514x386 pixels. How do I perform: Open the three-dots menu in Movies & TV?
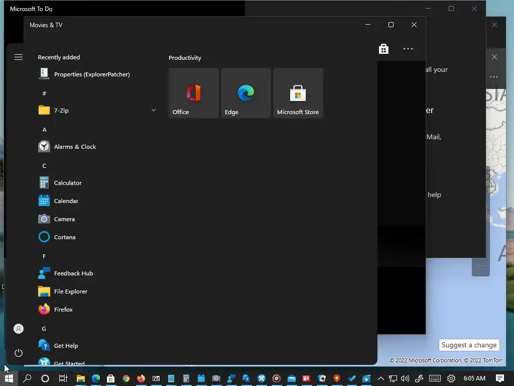click(408, 49)
